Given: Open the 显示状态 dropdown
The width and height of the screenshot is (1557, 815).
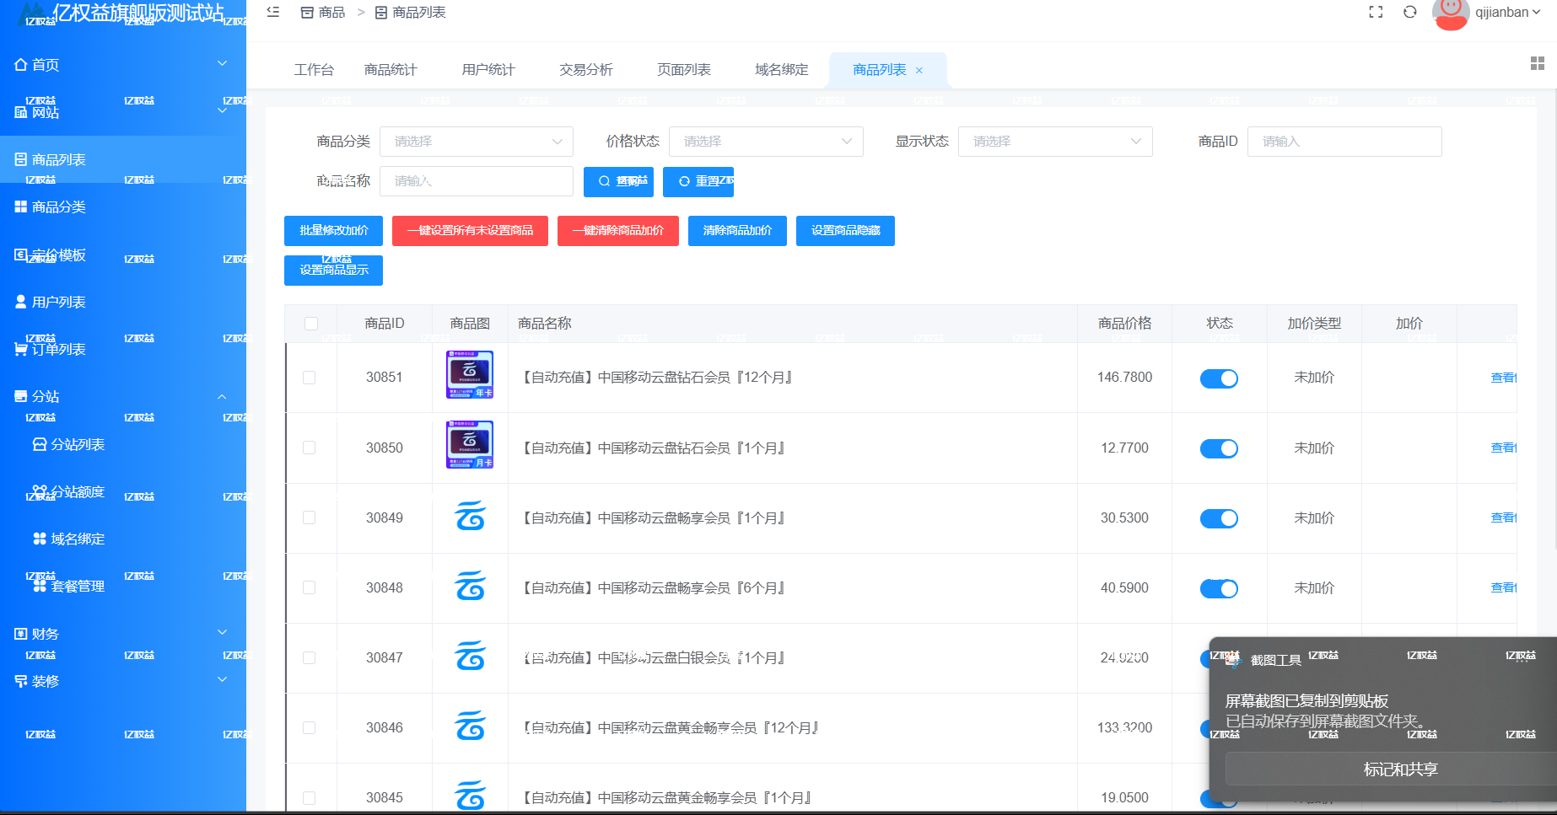Looking at the screenshot, I should [1055, 141].
